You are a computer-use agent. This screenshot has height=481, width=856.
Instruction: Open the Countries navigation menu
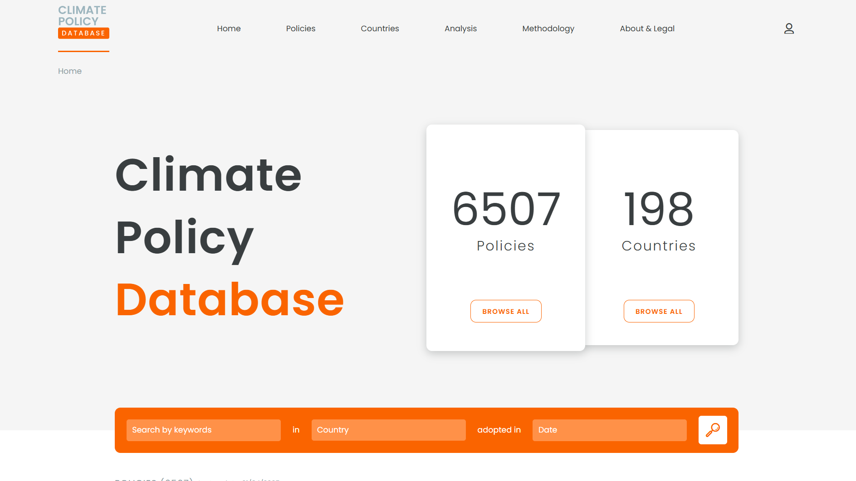pos(380,29)
